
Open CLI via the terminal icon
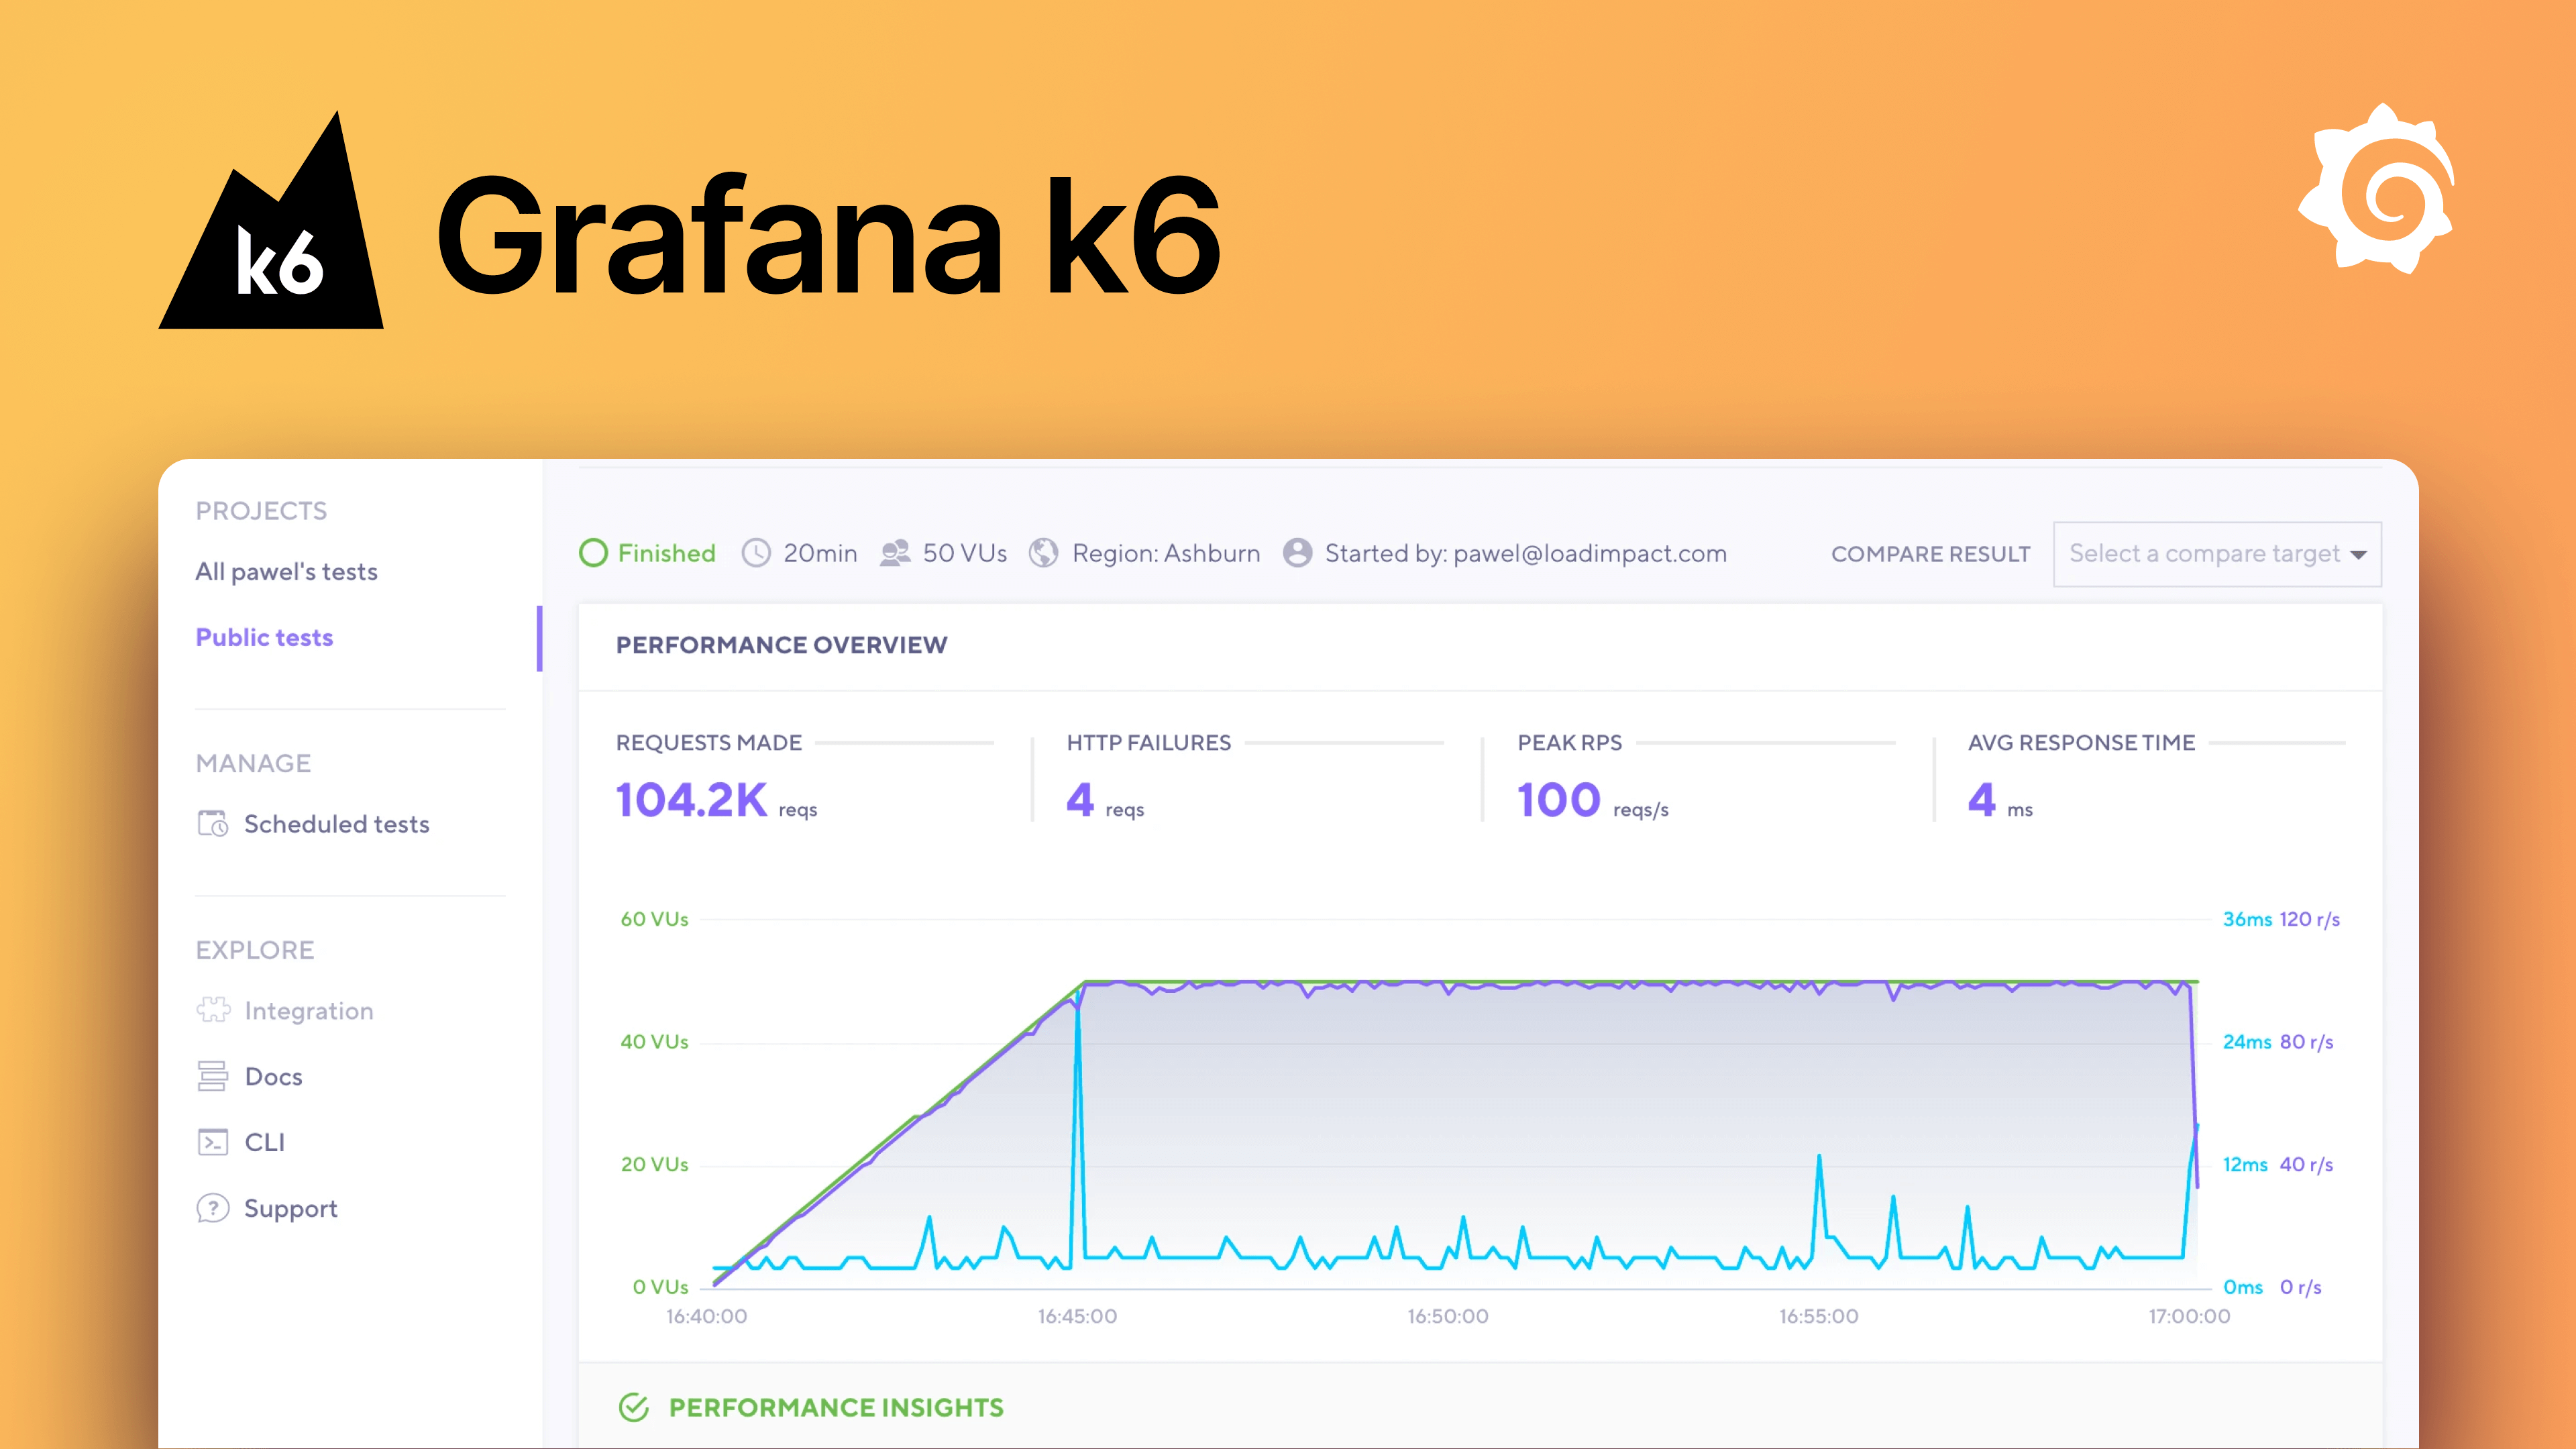[214, 1141]
